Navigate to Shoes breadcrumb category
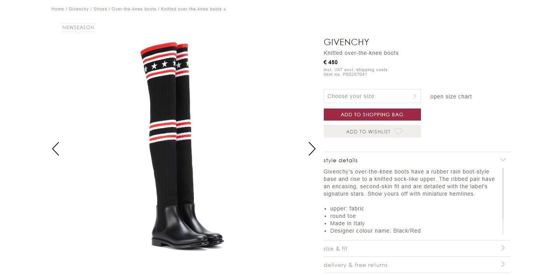 (100, 9)
